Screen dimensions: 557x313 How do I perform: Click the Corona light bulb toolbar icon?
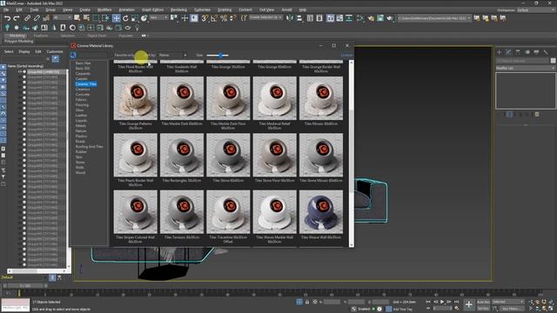coord(137,28)
